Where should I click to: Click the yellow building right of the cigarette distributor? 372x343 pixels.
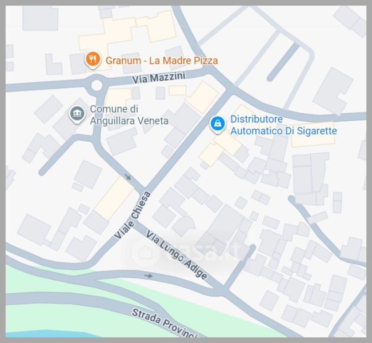point(313,135)
